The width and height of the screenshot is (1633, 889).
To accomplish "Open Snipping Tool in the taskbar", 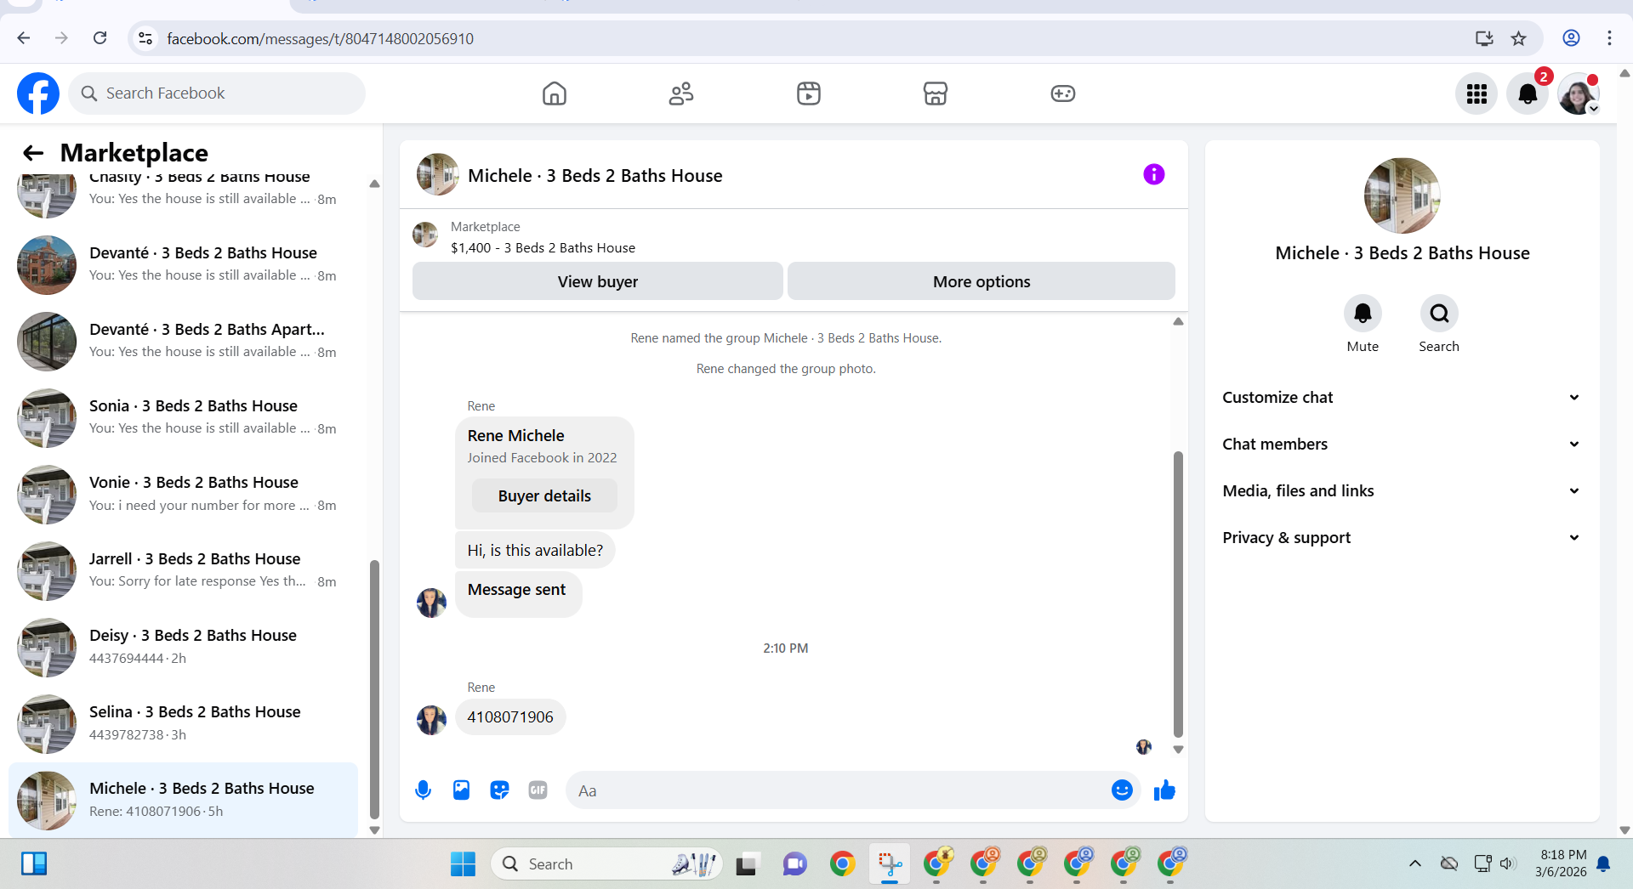I will pos(890,864).
